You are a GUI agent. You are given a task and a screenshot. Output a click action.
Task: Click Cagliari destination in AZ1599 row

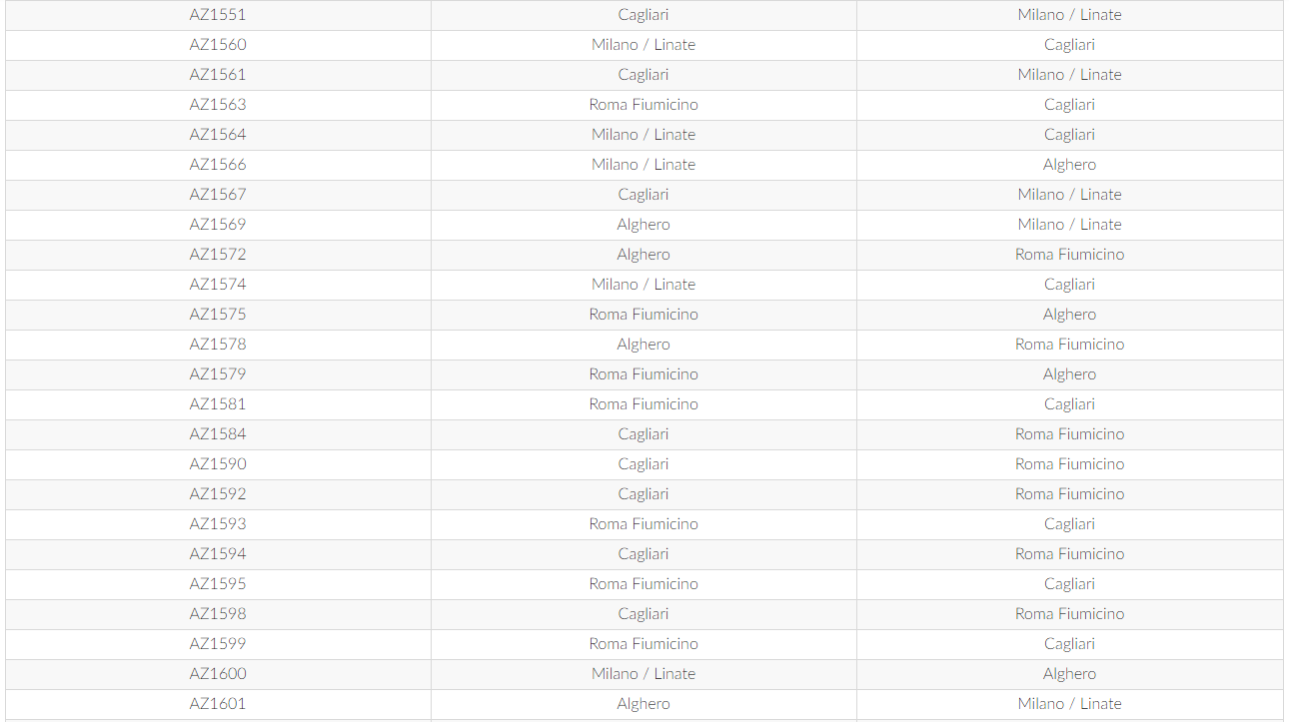point(1069,644)
